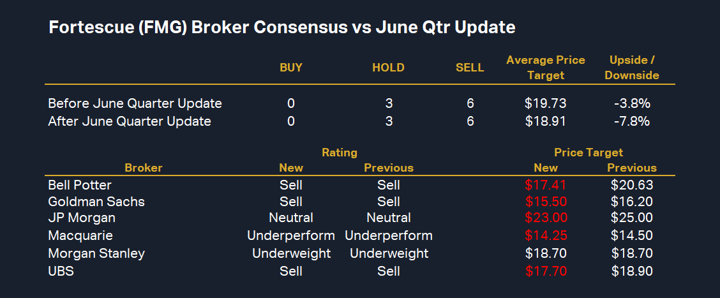The image size is (720, 298).
Task: Select the Bell Potter broker name
Action: 80,185
